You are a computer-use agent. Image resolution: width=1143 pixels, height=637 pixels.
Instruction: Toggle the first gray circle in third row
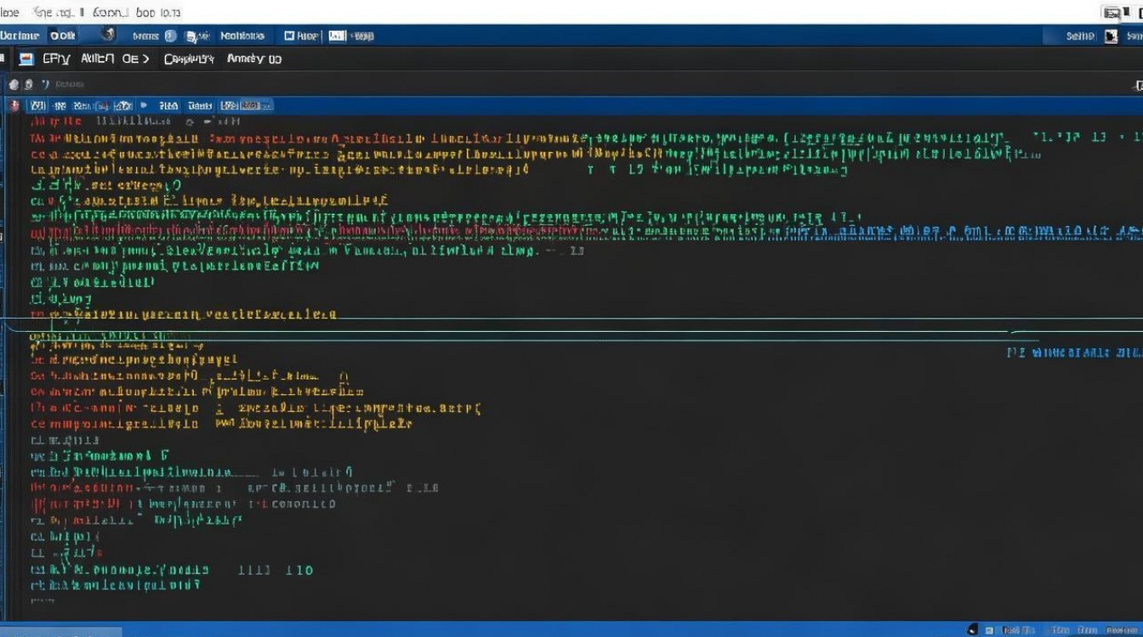[12, 84]
